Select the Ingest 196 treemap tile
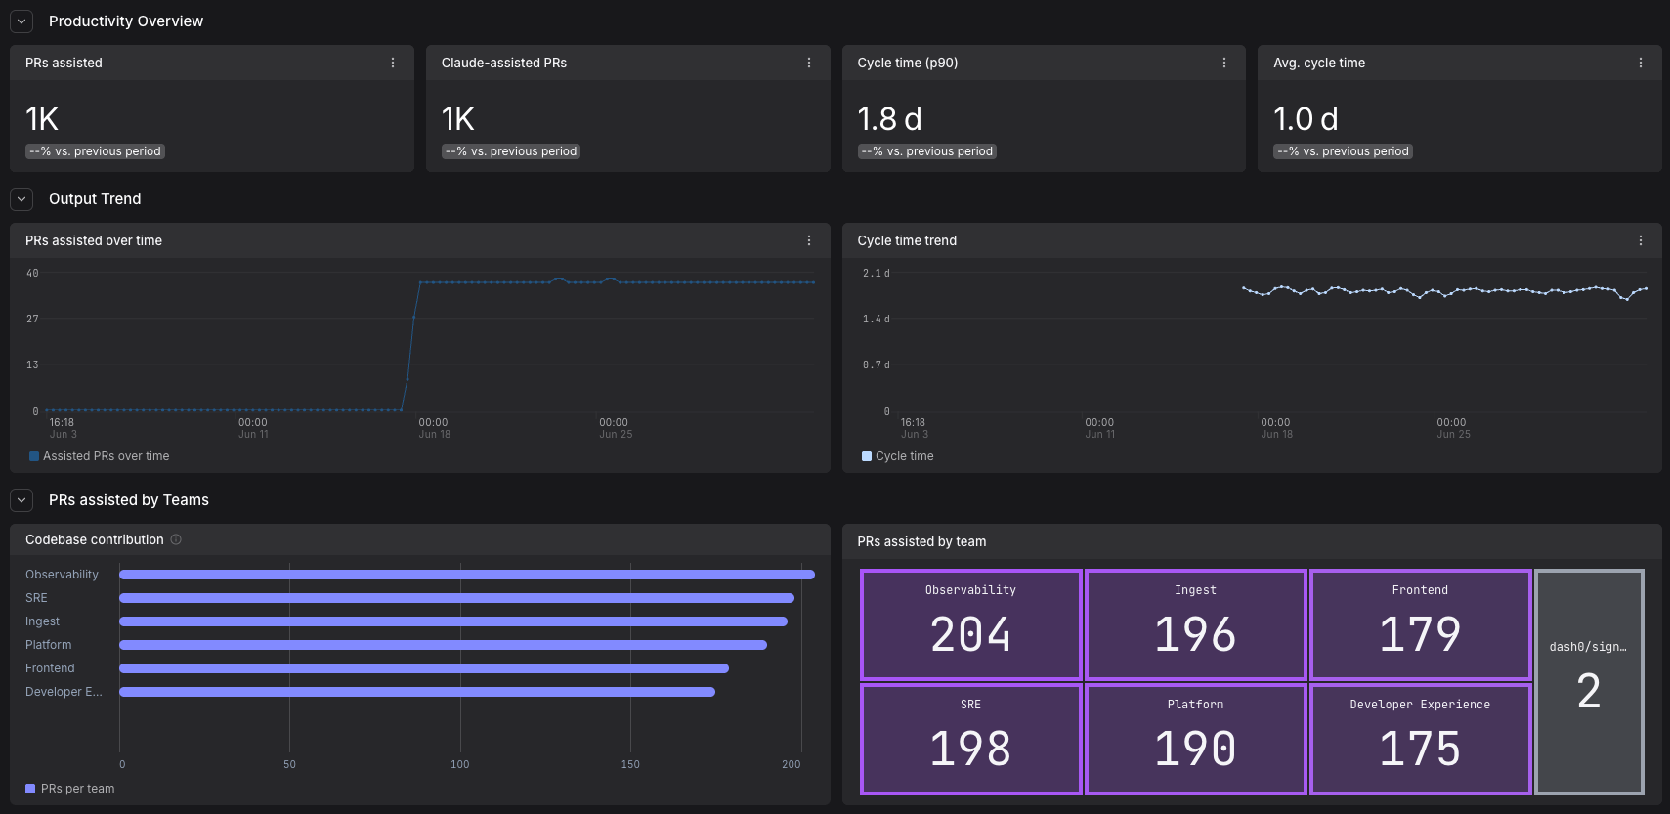1670x814 pixels. point(1195,624)
